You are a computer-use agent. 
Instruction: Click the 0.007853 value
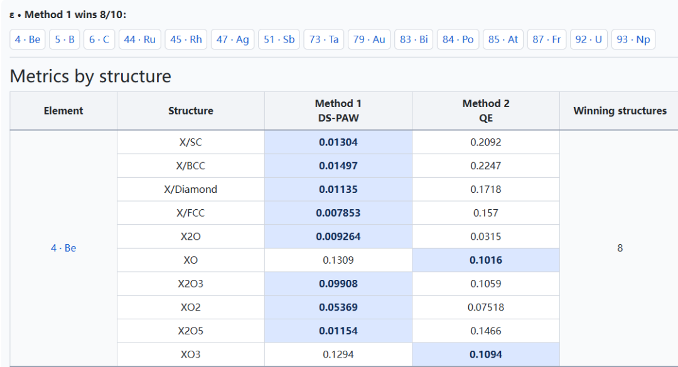click(x=338, y=213)
